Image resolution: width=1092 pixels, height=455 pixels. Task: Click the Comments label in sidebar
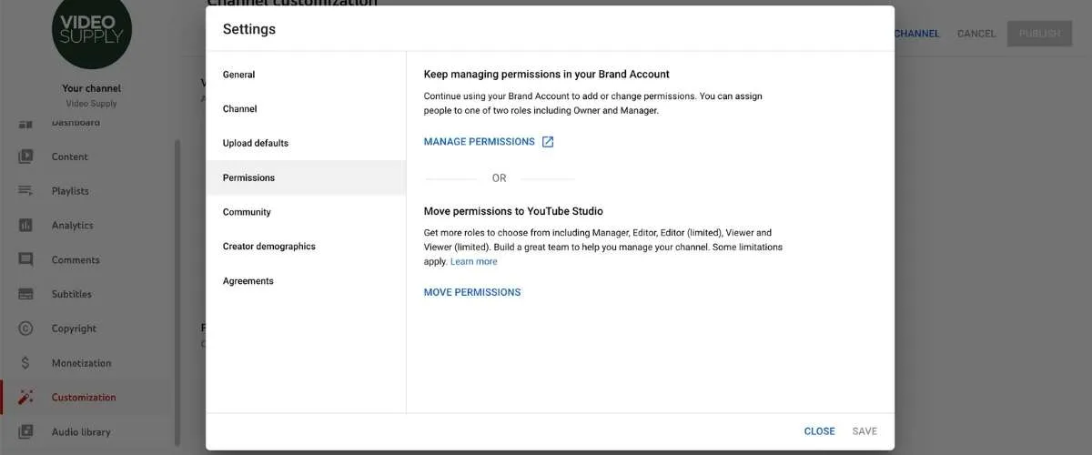click(x=76, y=260)
